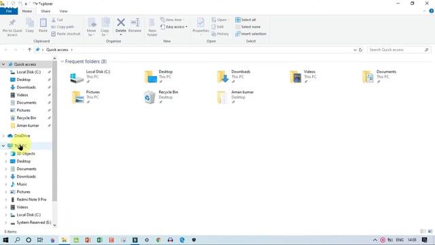
Task: Switch to details view layout icon
Action: [x=423, y=231]
